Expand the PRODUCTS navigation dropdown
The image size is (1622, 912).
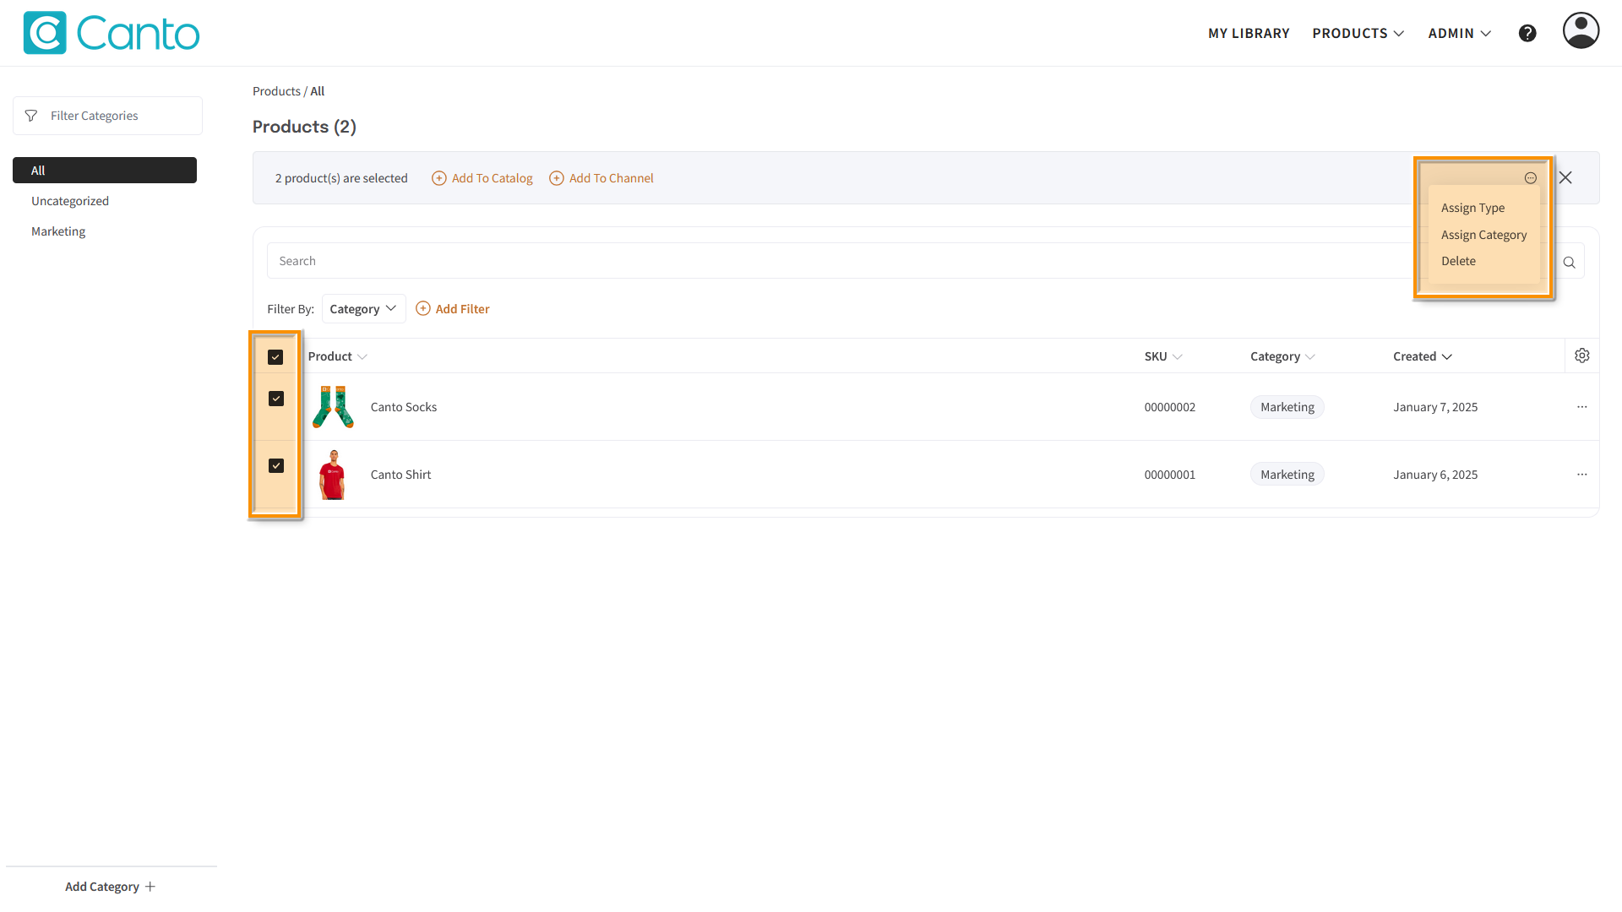pyautogui.click(x=1358, y=33)
